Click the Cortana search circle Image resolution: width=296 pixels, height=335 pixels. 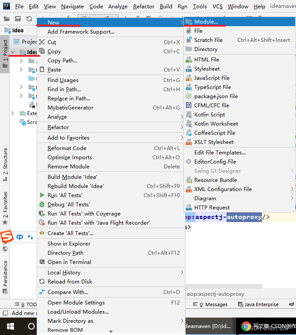tap(31, 326)
